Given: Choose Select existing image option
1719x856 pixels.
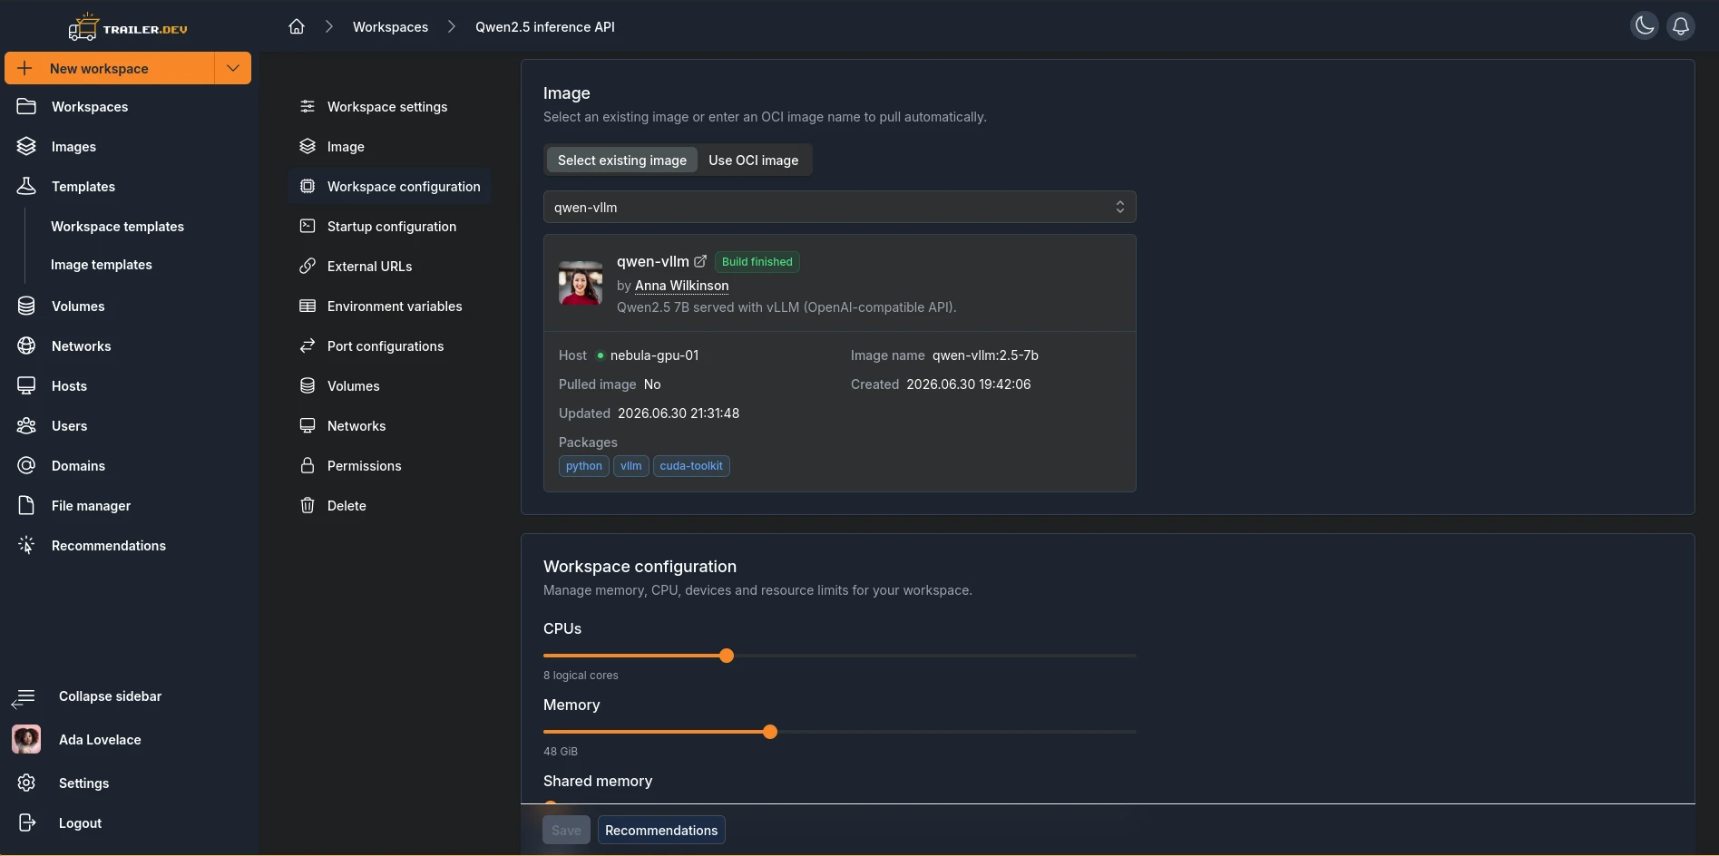Looking at the screenshot, I should tap(621, 160).
